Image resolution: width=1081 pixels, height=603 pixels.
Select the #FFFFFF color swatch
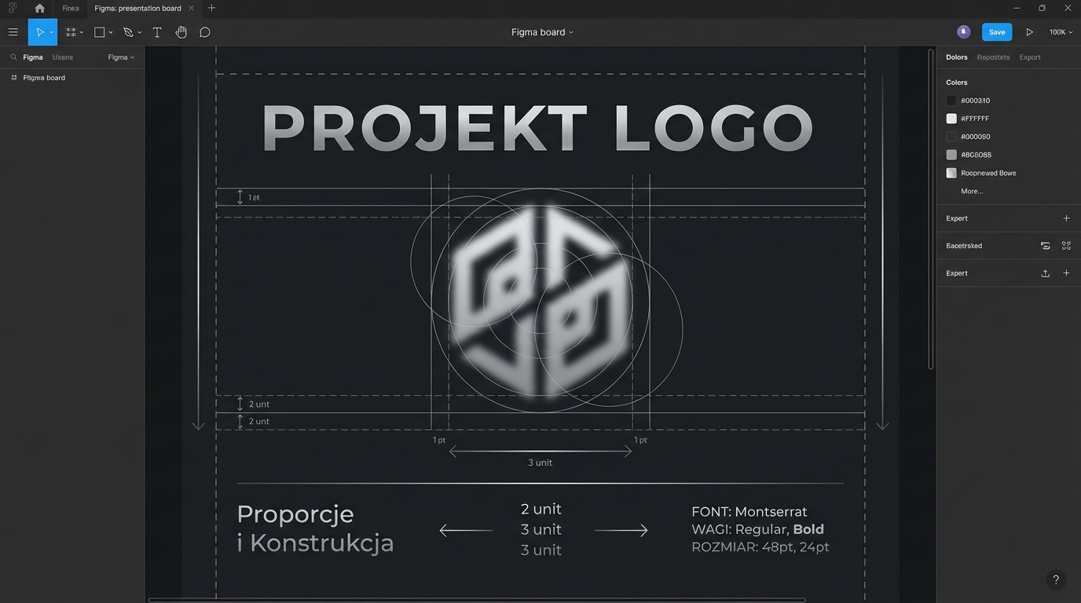click(951, 118)
